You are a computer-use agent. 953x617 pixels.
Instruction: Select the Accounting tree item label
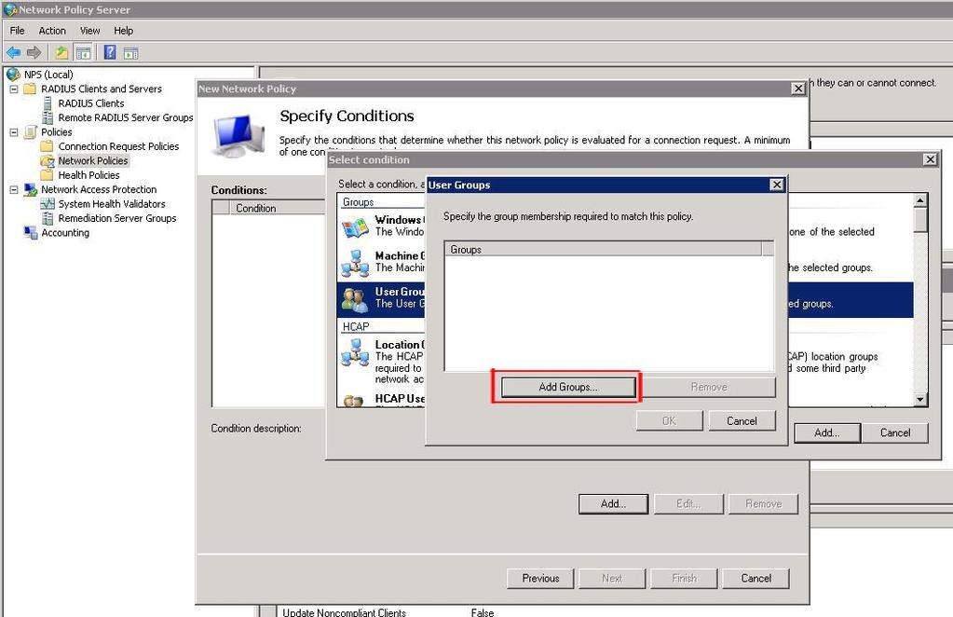tap(65, 233)
